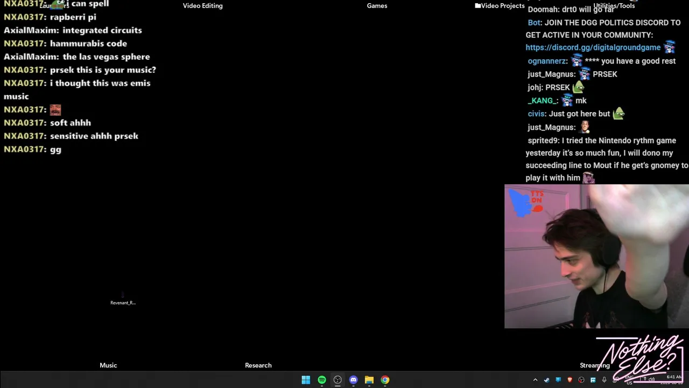
Task: Click the Video Projects folder icon
Action: tap(478, 6)
